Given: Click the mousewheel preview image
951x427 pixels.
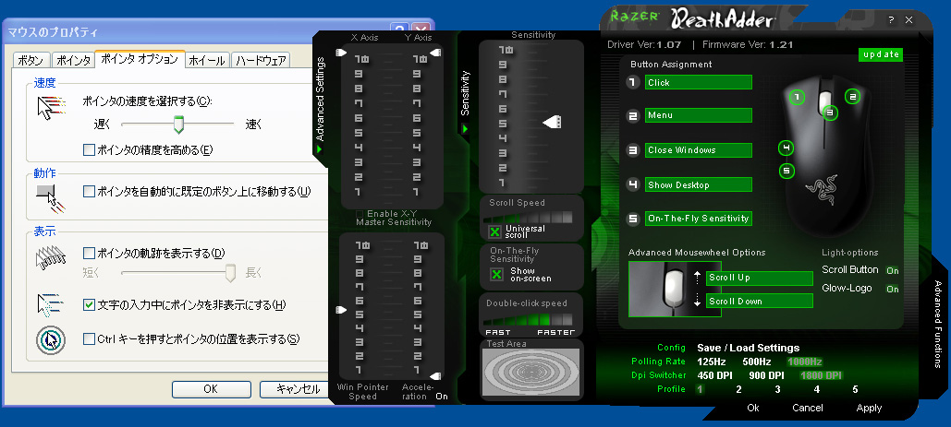Looking at the screenshot, I should pos(675,289).
